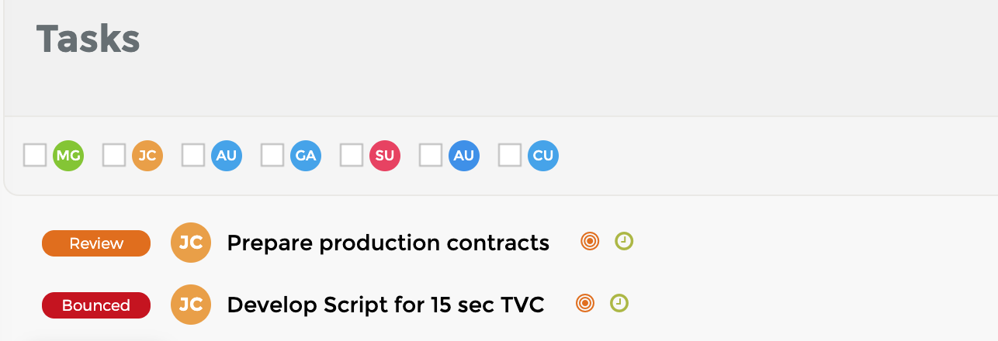998x341 pixels.
Task: Select the green MG user avatar
Action: click(68, 156)
